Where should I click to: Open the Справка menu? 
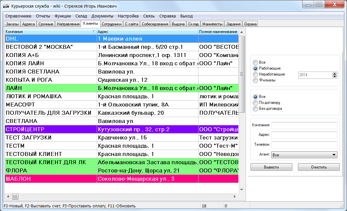point(168,16)
